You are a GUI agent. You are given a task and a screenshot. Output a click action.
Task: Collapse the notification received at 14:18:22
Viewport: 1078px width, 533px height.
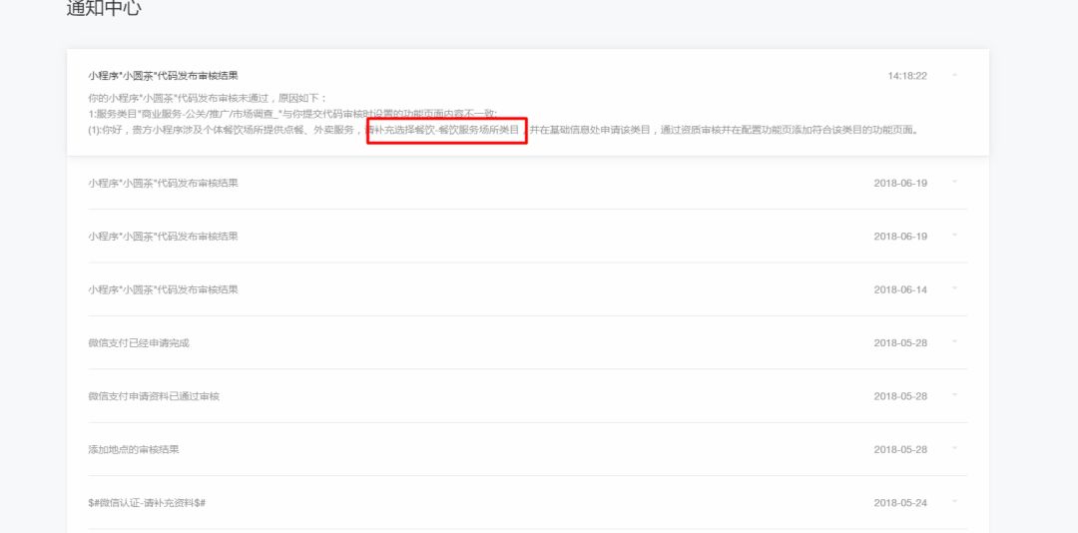click(x=955, y=75)
